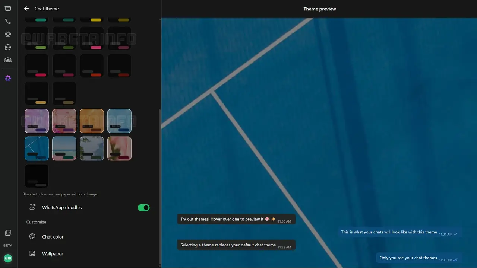Open the Channels icon in sidebar
The height and width of the screenshot is (268, 477).
pos(8,47)
